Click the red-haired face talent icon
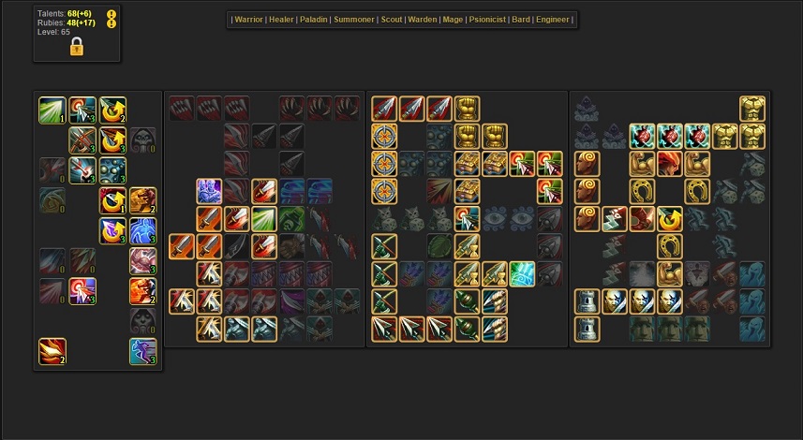This screenshot has height=440, width=803. tap(670, 163)
